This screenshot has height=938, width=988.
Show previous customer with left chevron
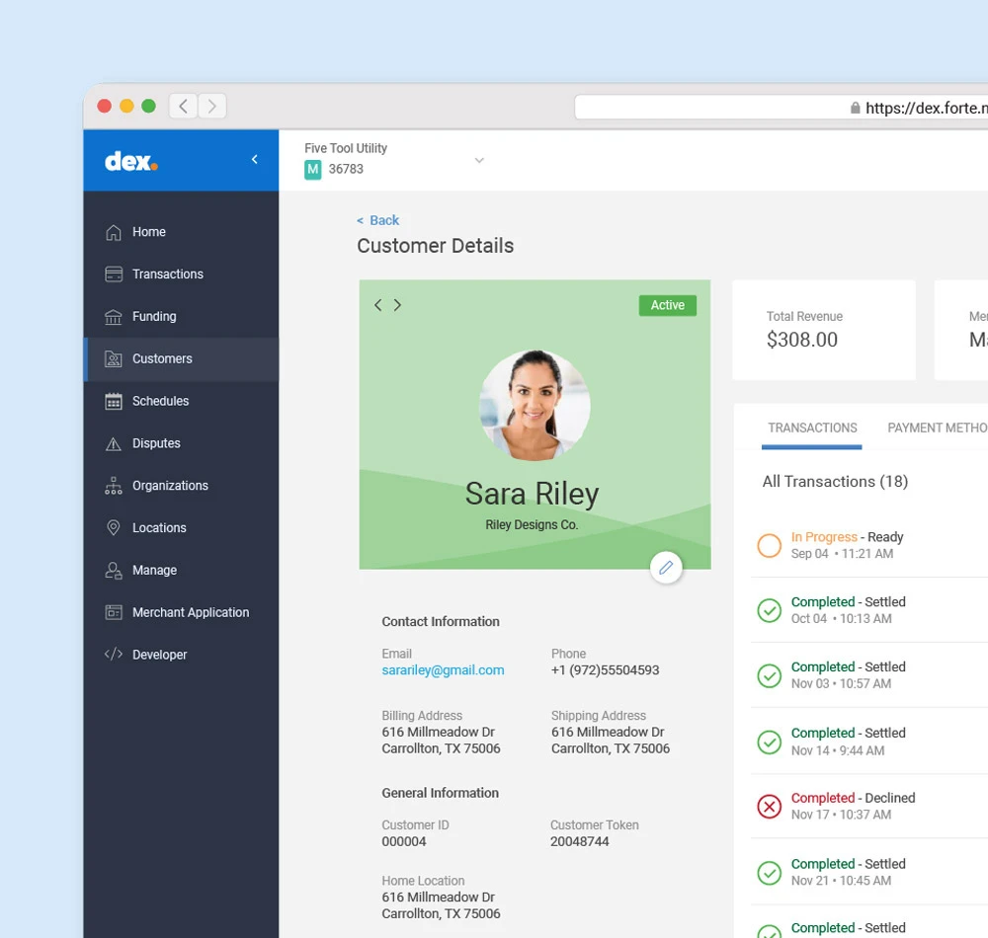point(378,305)
